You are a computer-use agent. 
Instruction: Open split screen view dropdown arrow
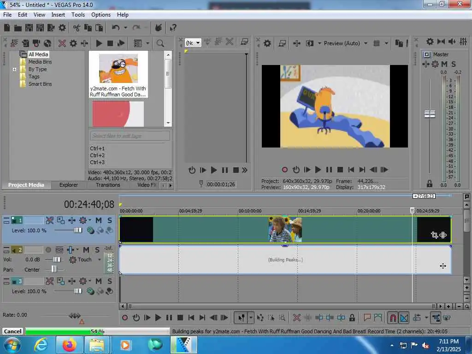pos(319,43)
